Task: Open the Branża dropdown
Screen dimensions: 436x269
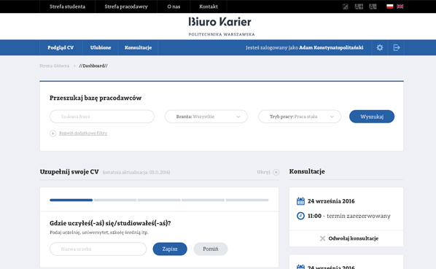Action: click(x=206, y=117)
